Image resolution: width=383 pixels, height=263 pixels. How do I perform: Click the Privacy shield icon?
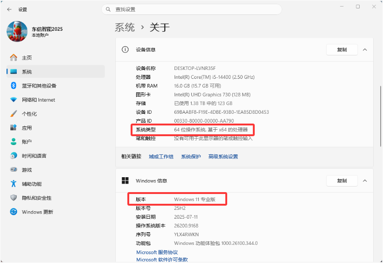point(14,198)
